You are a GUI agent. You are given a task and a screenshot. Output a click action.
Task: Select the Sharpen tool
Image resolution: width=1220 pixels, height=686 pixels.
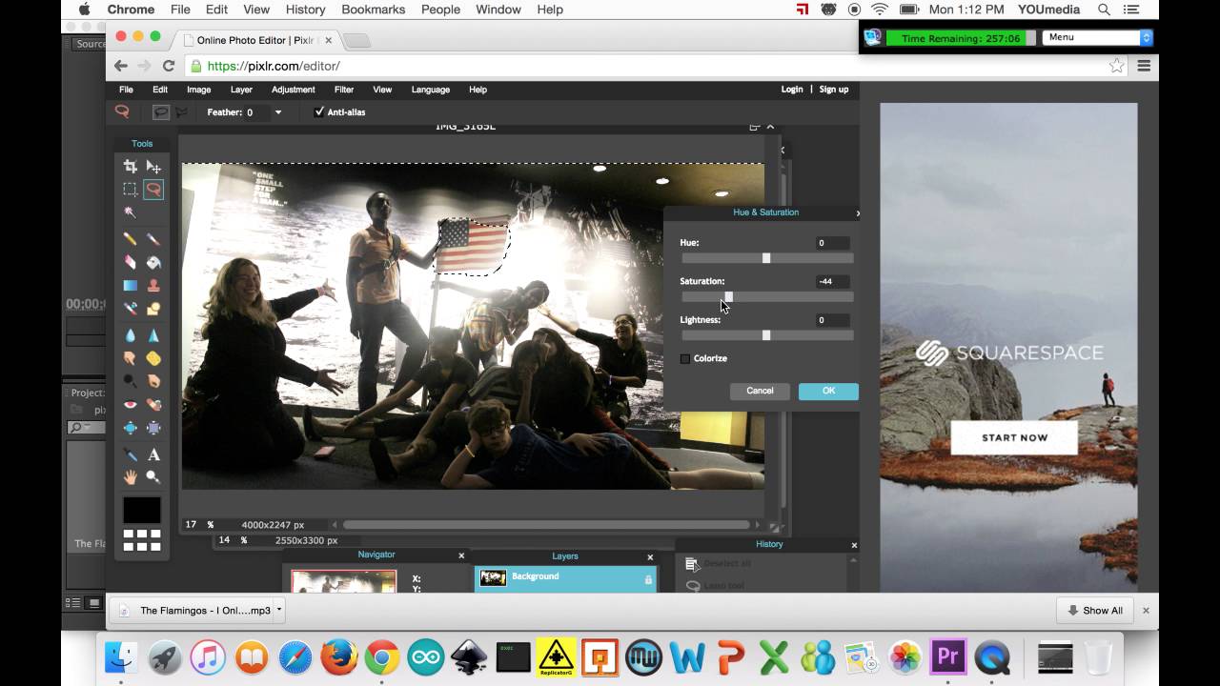pyautogui.click(x=153, y=335)
